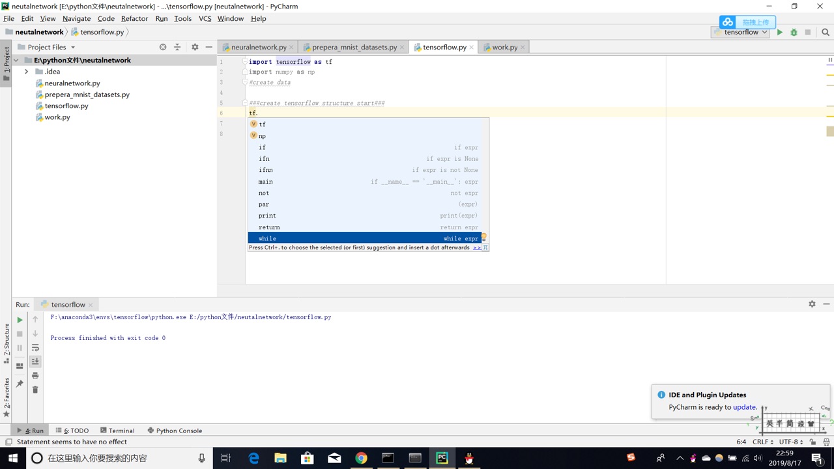The image size is (834, 469).
Task: Open the File menu
Action: click(x=8, y=18)
